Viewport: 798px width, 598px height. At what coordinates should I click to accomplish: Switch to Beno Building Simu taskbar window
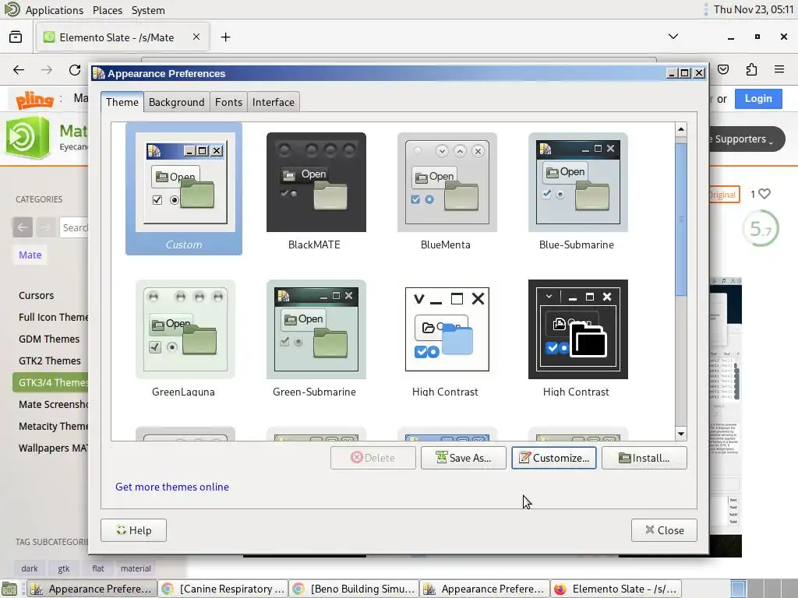(354, 589)
